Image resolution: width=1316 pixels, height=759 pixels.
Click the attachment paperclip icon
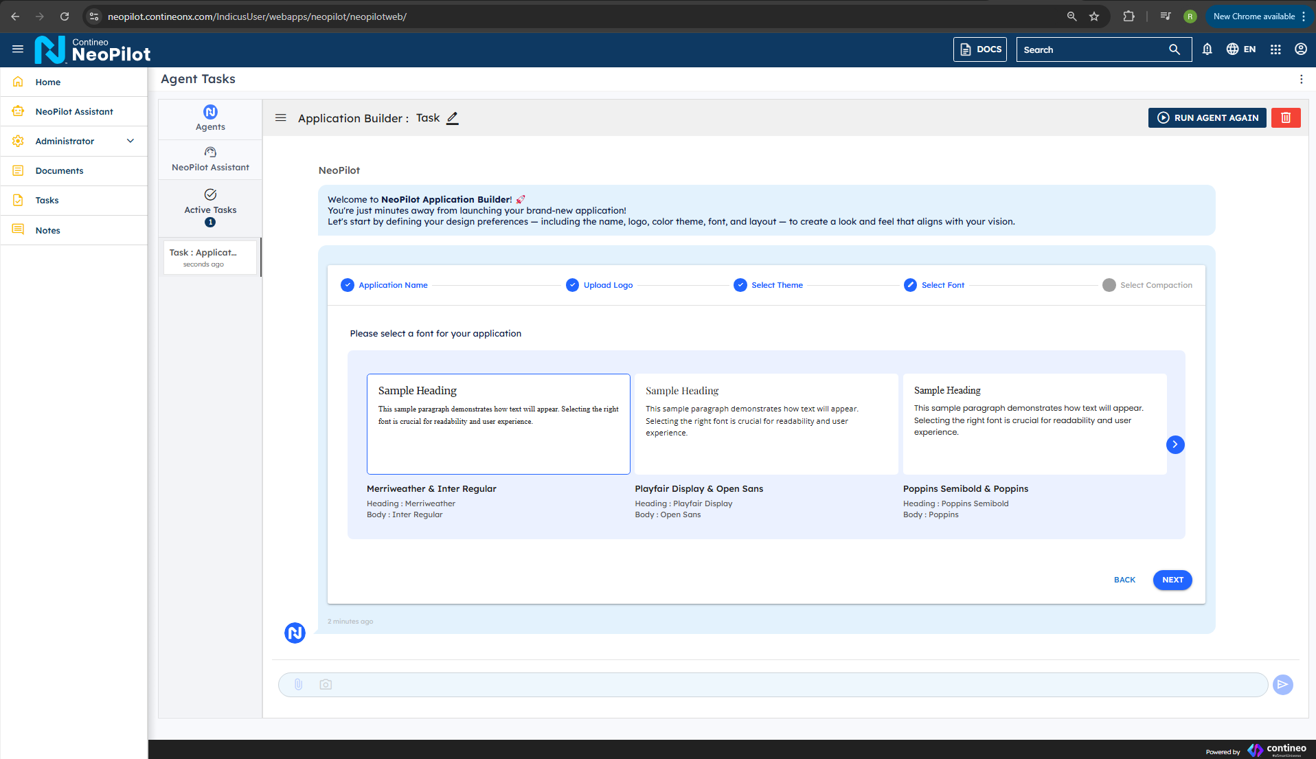click(x=298, y=684)
